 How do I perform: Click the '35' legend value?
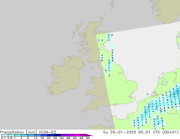[x=68, y=138]
